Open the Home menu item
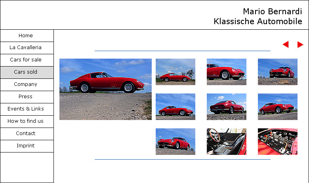Screen dimensions: 309x183 [x=27, y=36]
